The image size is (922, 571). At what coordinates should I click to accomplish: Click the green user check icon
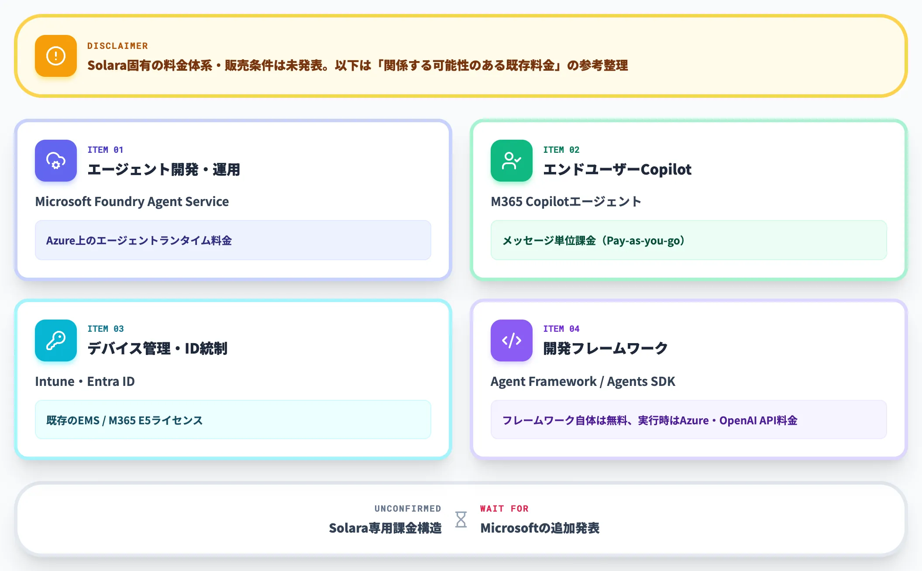coord(512,161)
